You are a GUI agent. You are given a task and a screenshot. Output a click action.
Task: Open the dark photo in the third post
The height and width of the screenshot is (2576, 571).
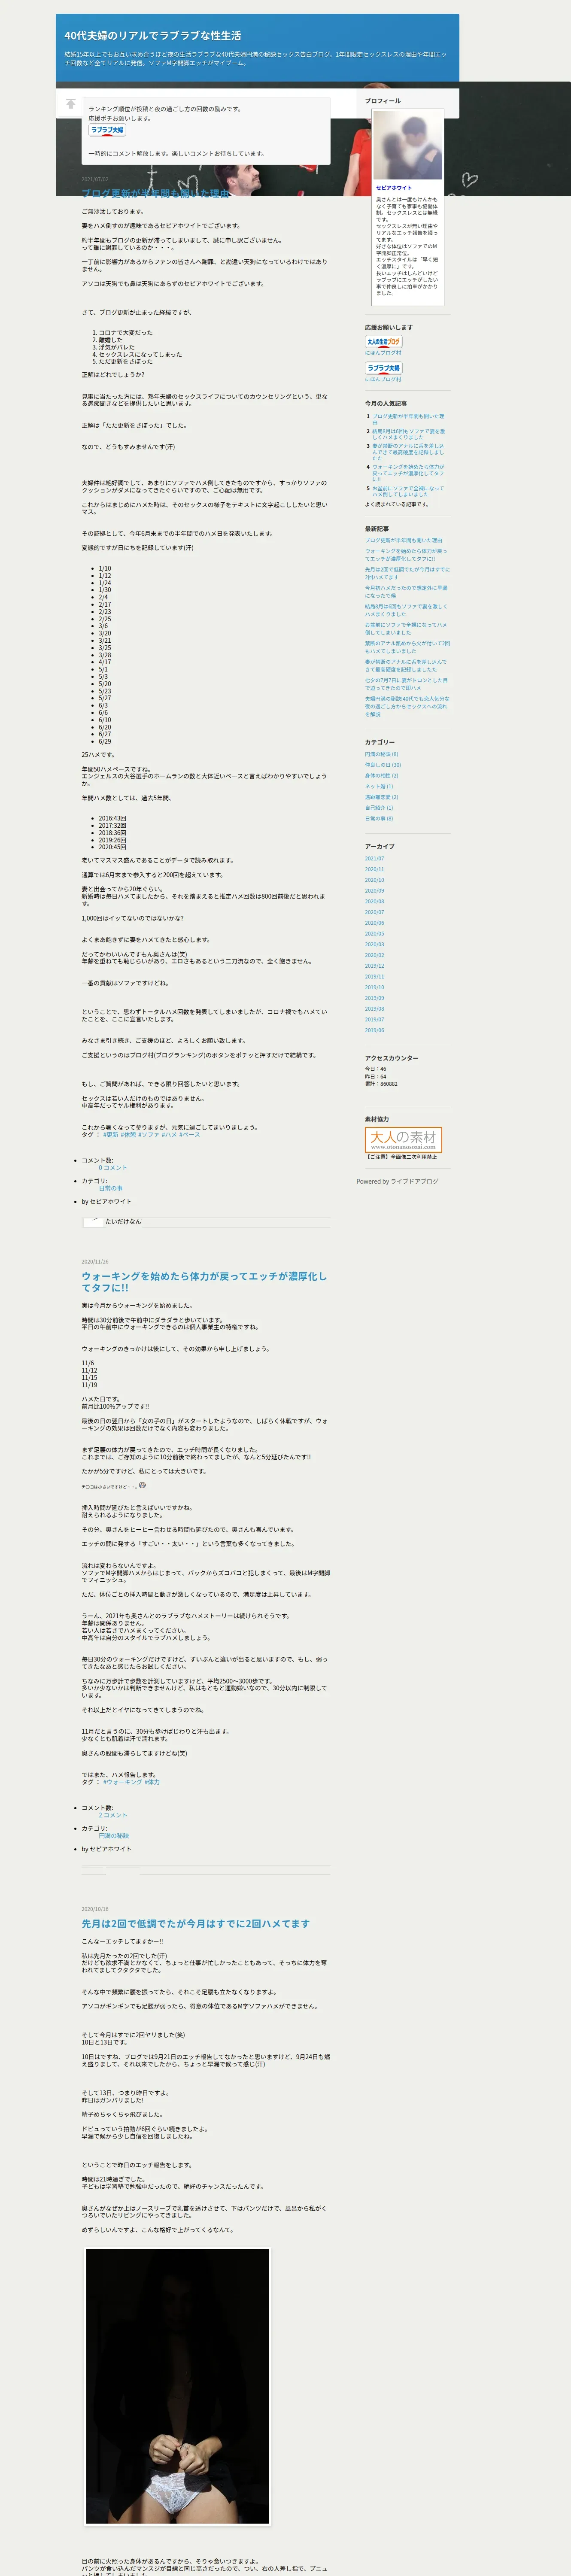click(177, 2385)
